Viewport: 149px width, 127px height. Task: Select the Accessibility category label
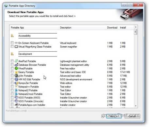[25, 36]
